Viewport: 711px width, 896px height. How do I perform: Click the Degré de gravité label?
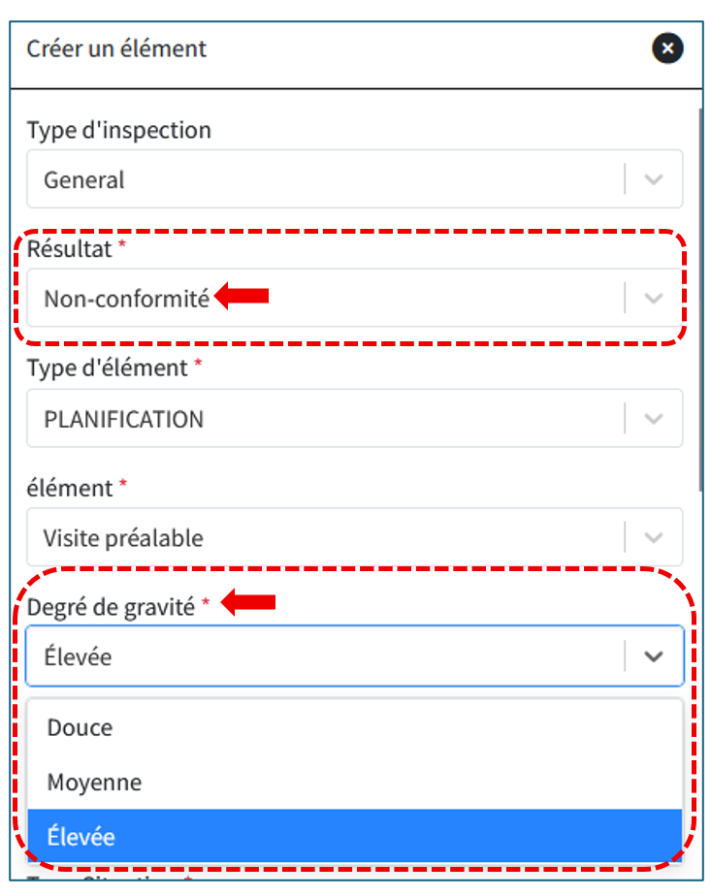pos(113,606)
